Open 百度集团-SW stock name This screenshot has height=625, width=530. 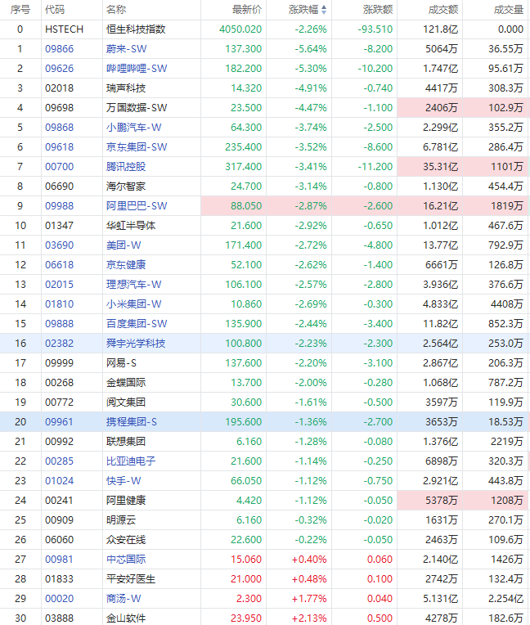point(137,323)
